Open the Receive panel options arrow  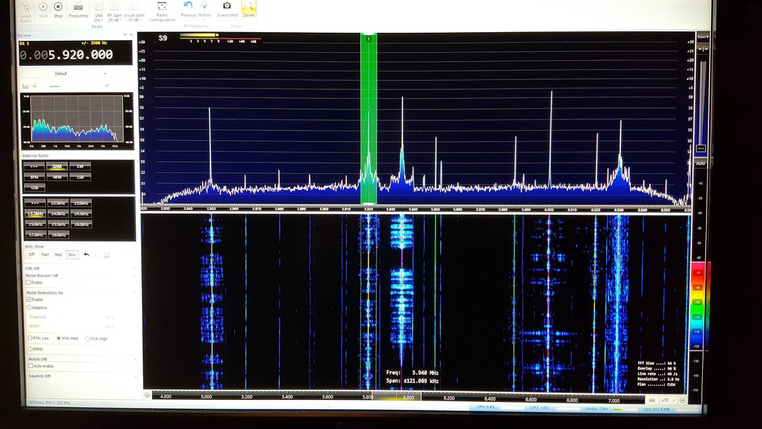tap(125, 35)
